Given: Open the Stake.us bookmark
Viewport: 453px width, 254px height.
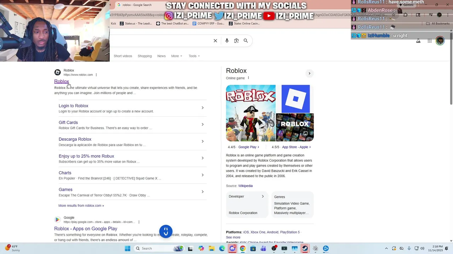Looking at the screenshot, I should (136, 24).
